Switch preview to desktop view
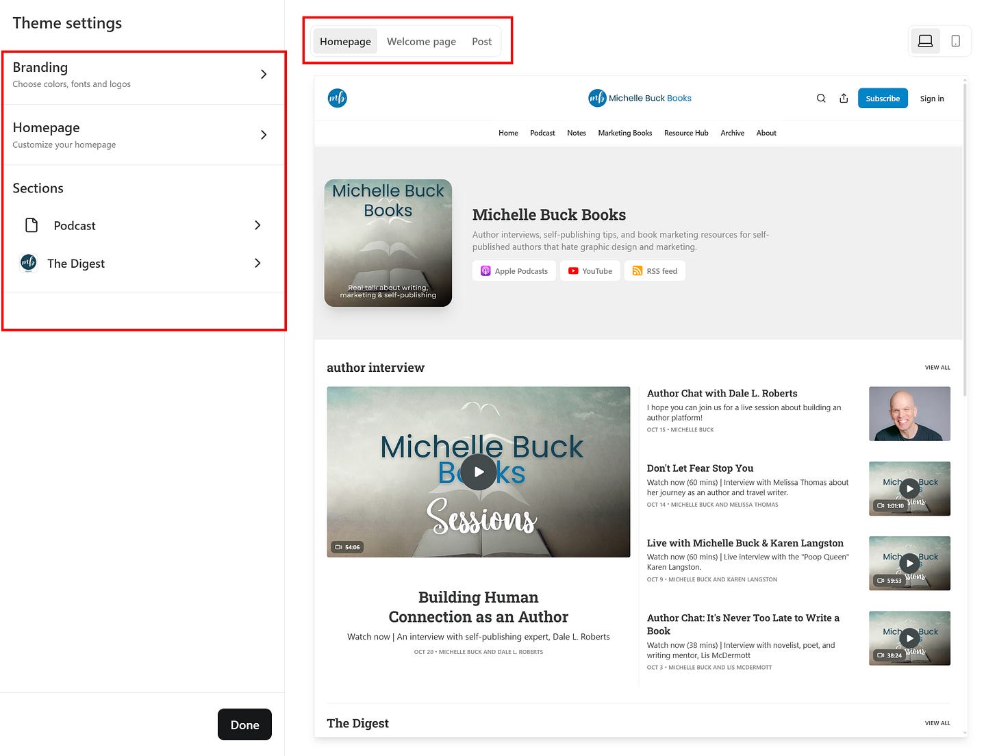The height and width of the screenshot is (756, 997). pos(924,40)
